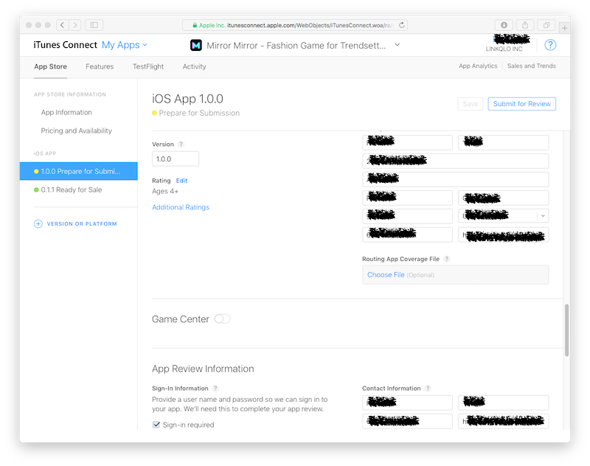Click the iOS App 1.0.0 heading

187,99
